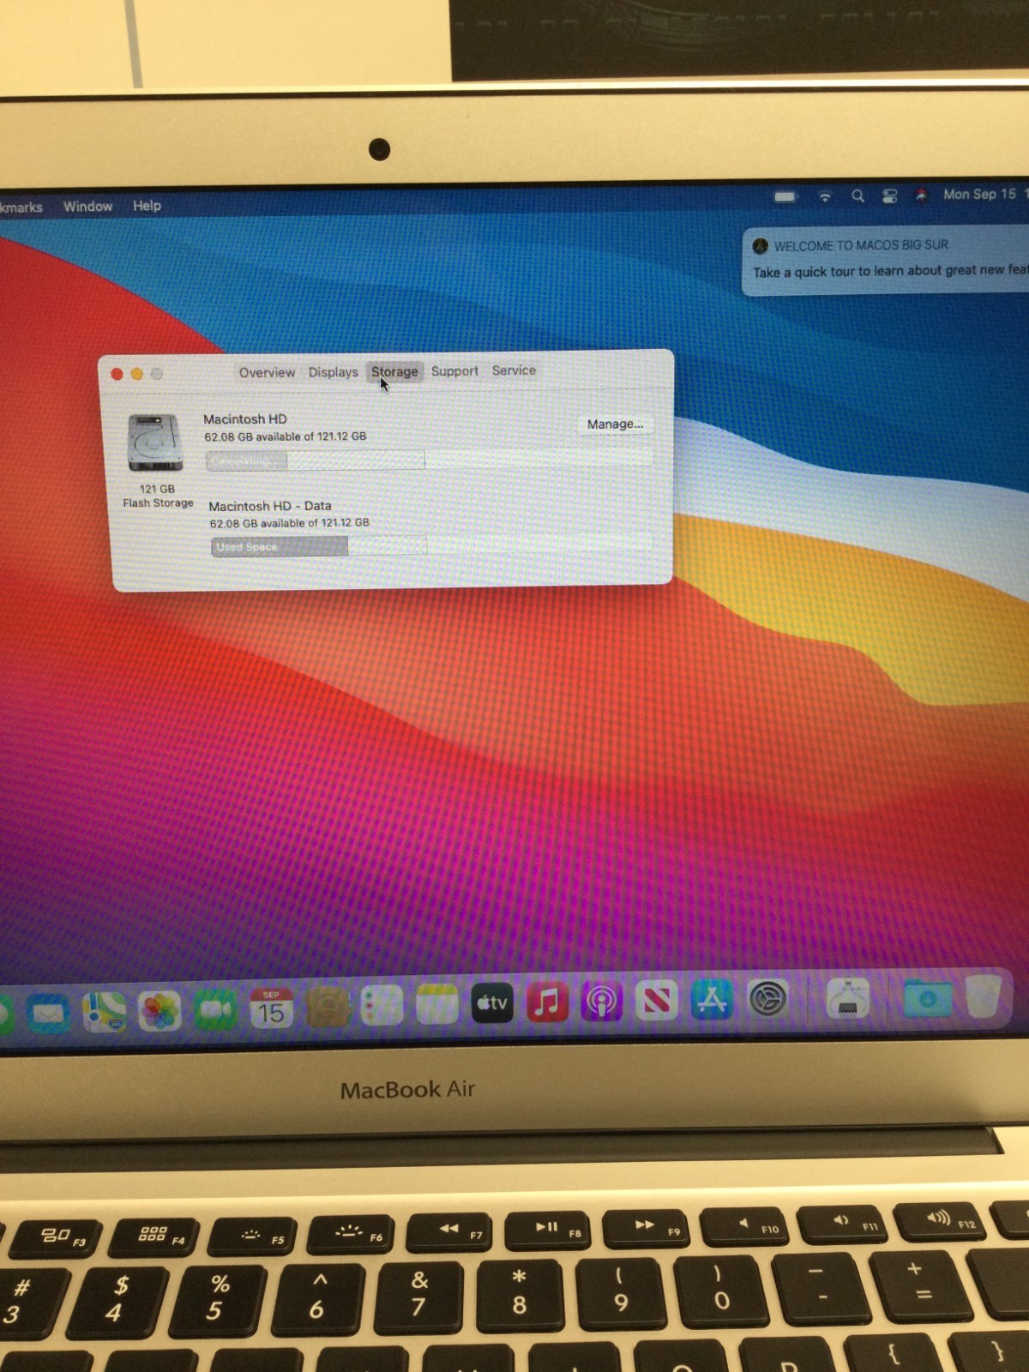The image size is (1029, 1372).
Task: Open Podcasts from the Dock
Action: pyautogui.click(x=602, y=1001)
